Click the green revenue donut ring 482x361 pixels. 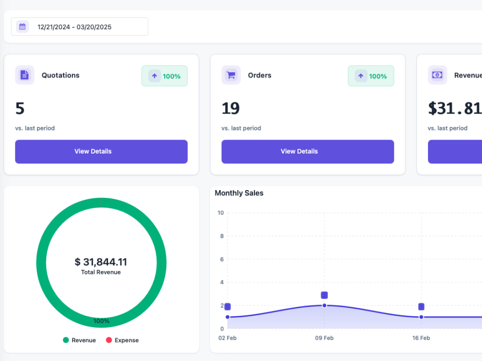[x=41, y=263]
